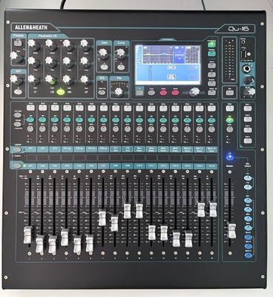Mute channel CH16
The width and height of the screenshot is (273, 297).
point(211,108)
